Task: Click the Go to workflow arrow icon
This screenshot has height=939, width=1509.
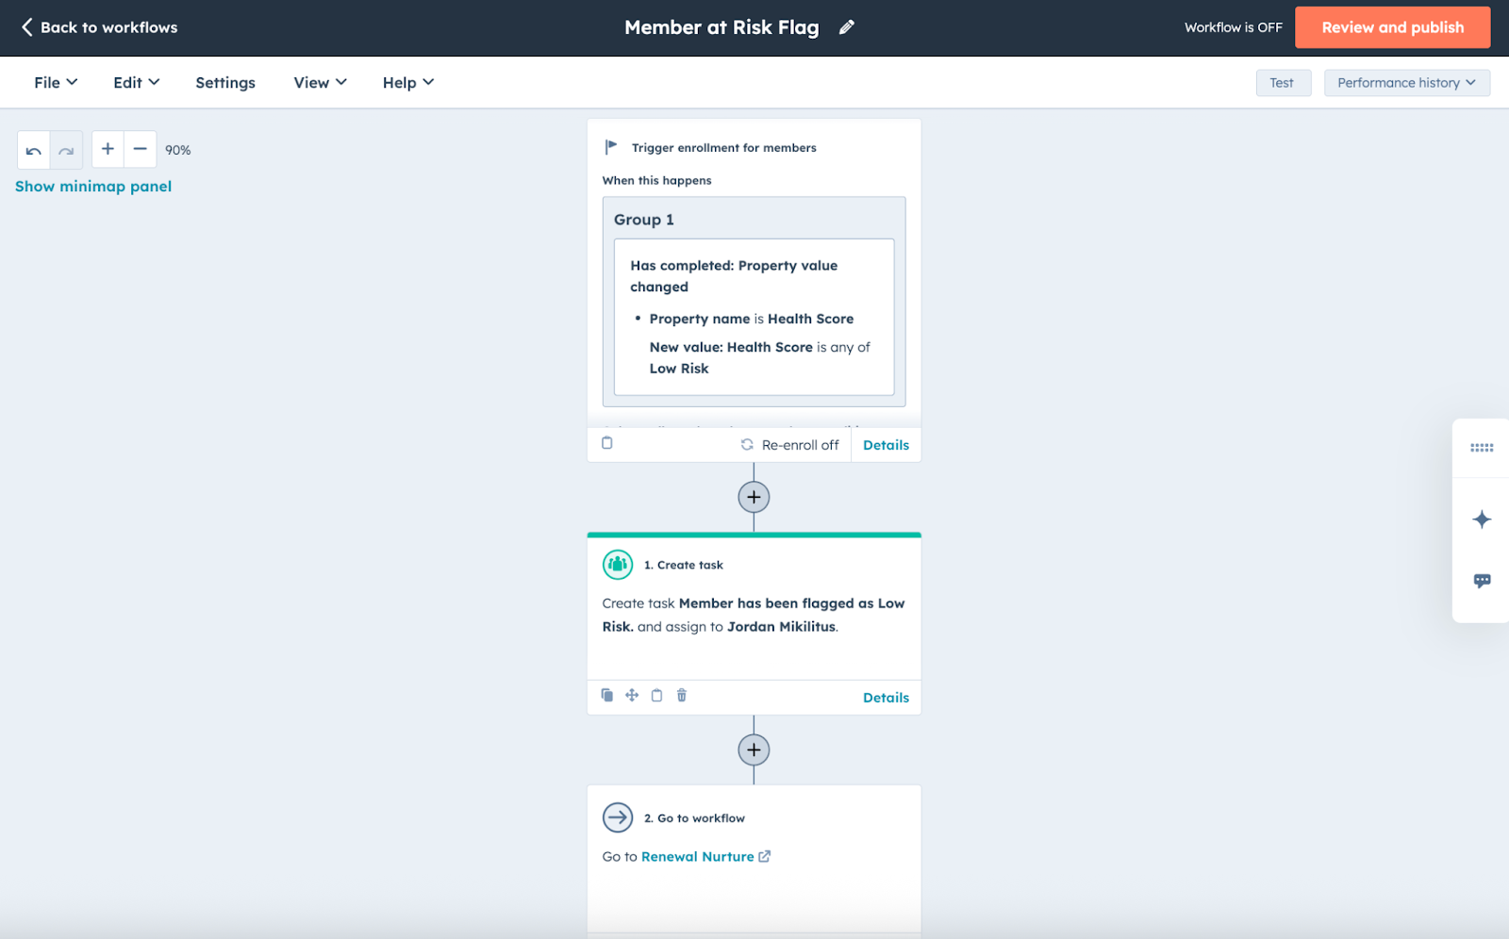Action: [618, 817]
